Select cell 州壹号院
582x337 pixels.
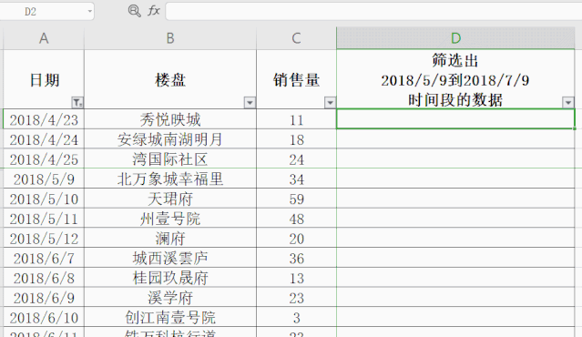(x=170, y=219)
